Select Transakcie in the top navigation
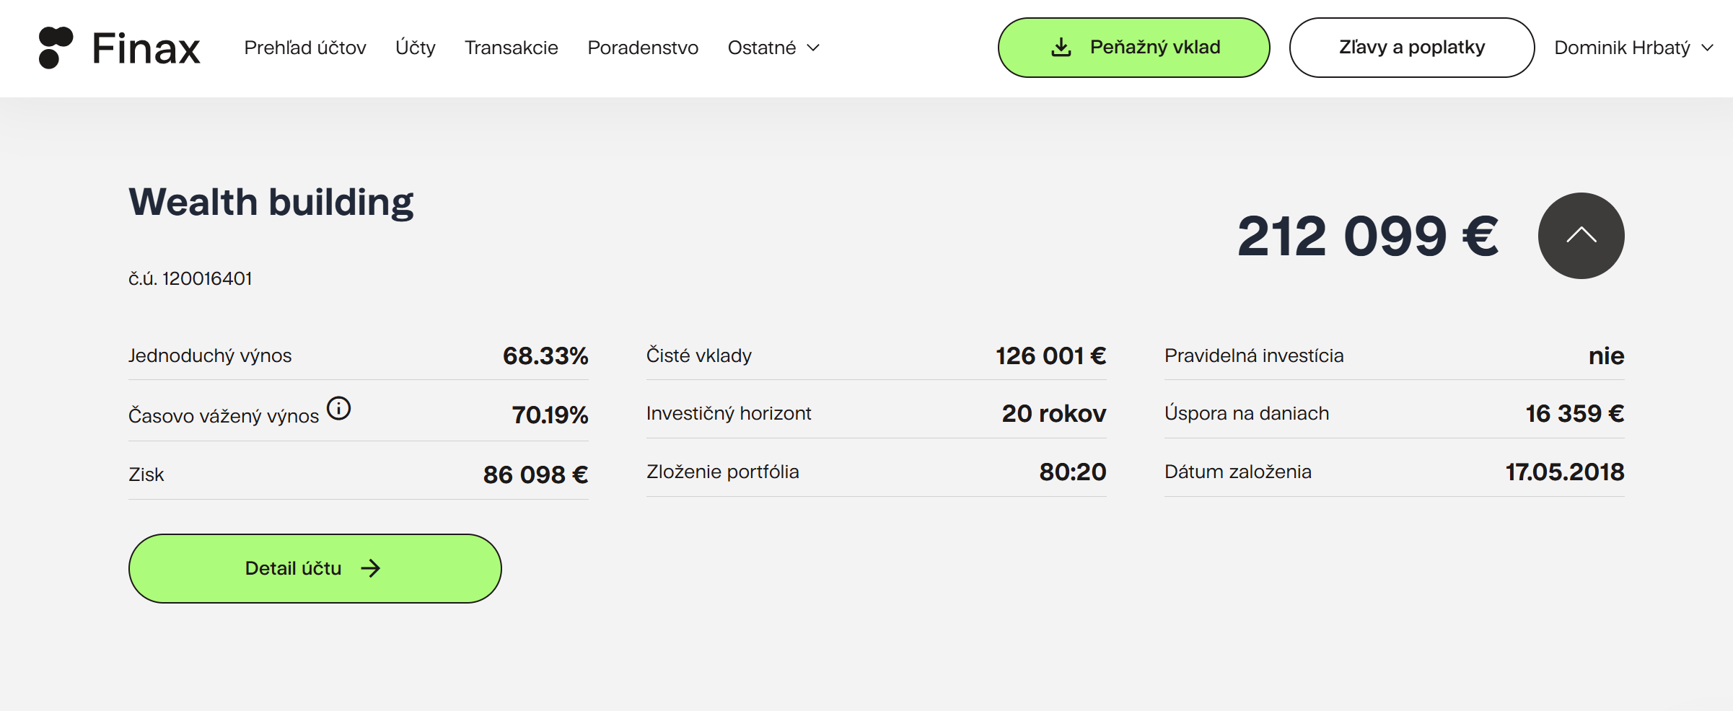The image size is (1733, 711). pyautogui.click(x=511, y=48)
